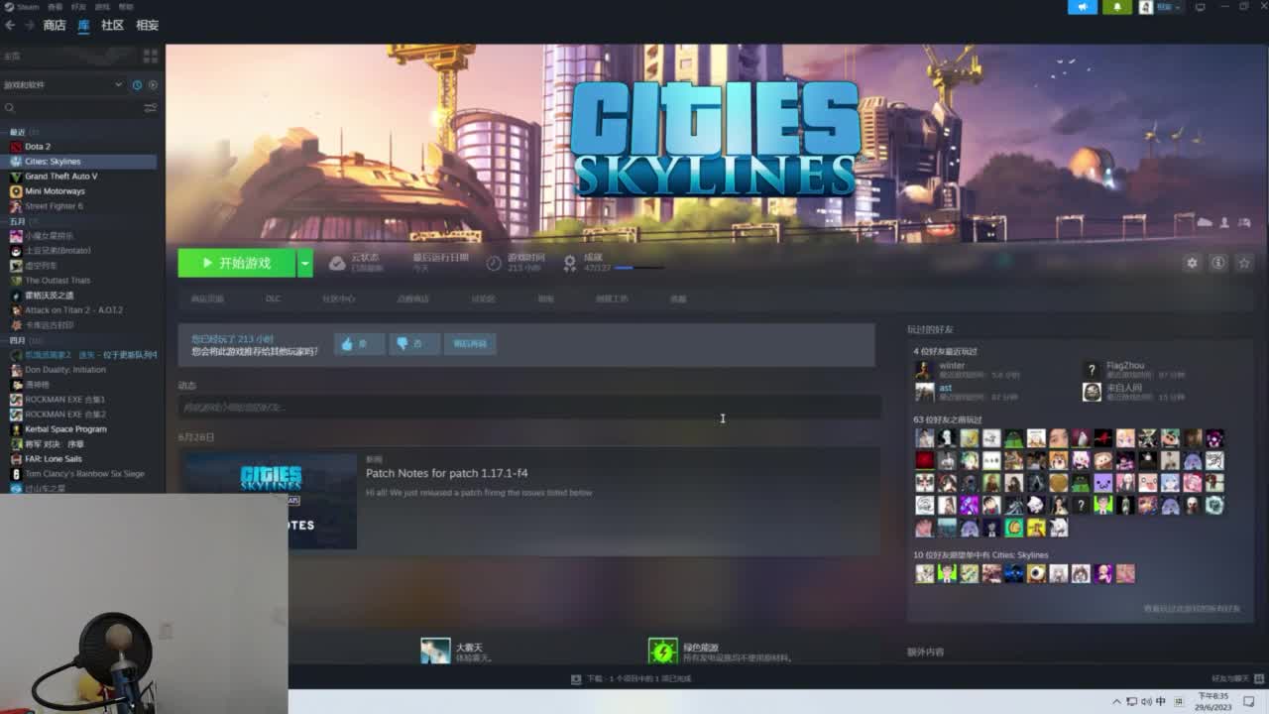
Task: Open the DLC tab
Action: coord(273,298)
